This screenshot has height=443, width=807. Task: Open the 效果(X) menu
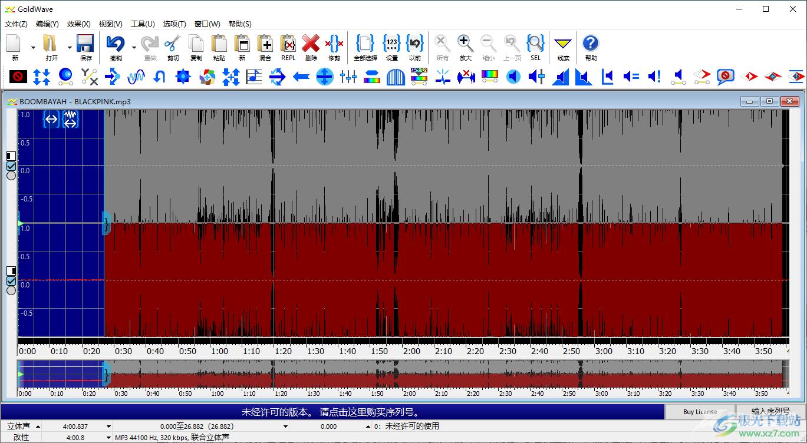[79, 24]
